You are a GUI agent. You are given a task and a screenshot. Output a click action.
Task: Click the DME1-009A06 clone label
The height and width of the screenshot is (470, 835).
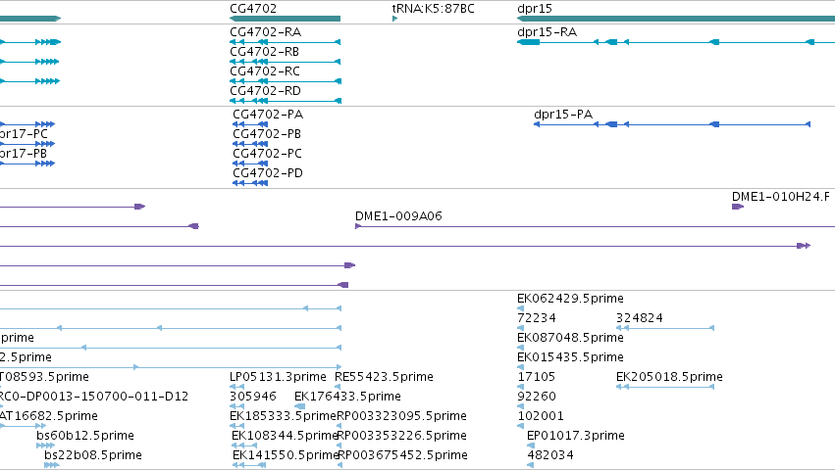coord(398,216)
